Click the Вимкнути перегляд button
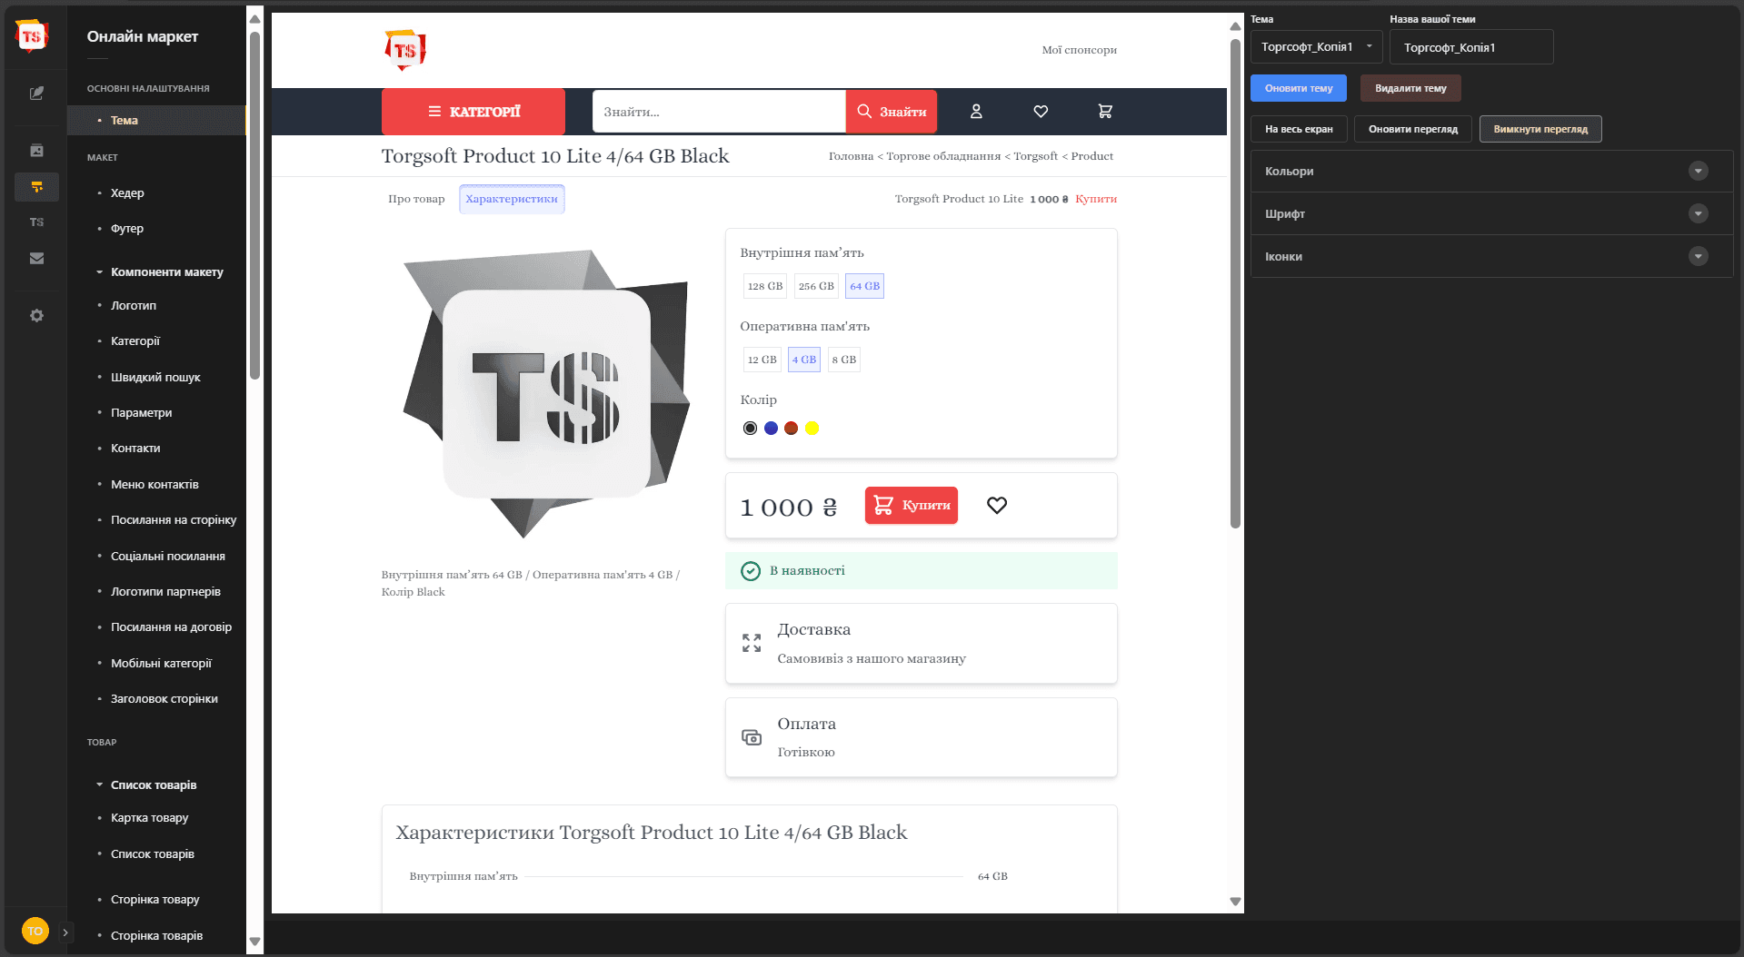1744x957 pixels. 1540,129
